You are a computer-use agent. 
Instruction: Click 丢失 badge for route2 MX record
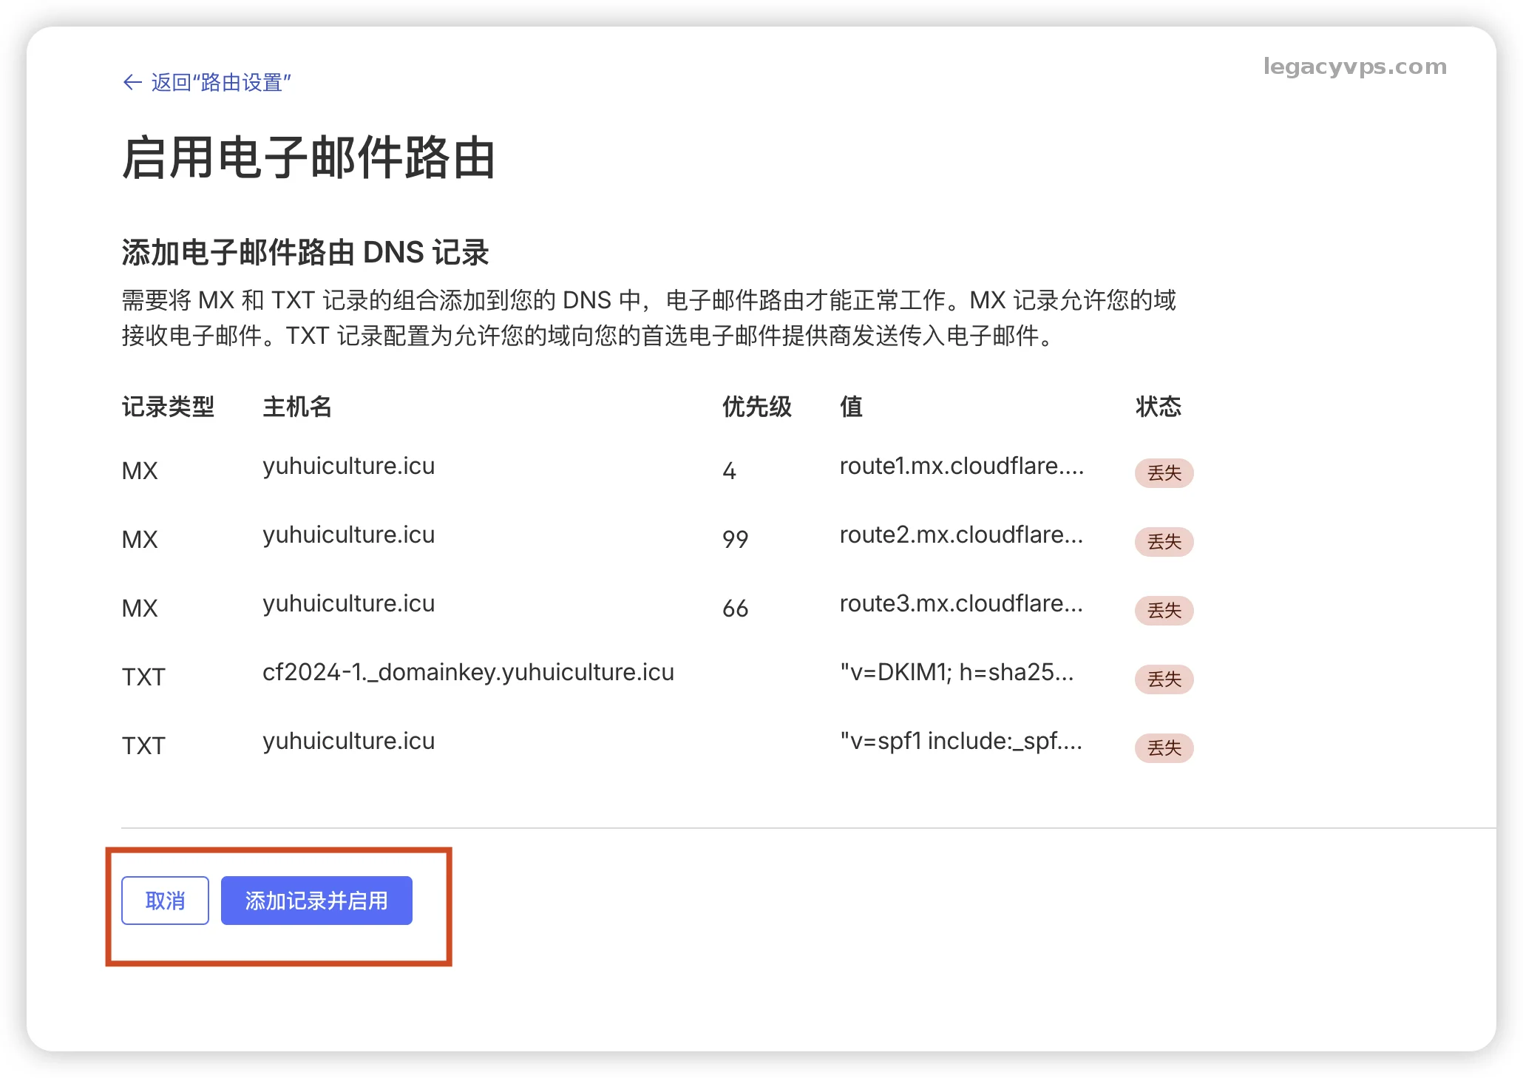1164,541
